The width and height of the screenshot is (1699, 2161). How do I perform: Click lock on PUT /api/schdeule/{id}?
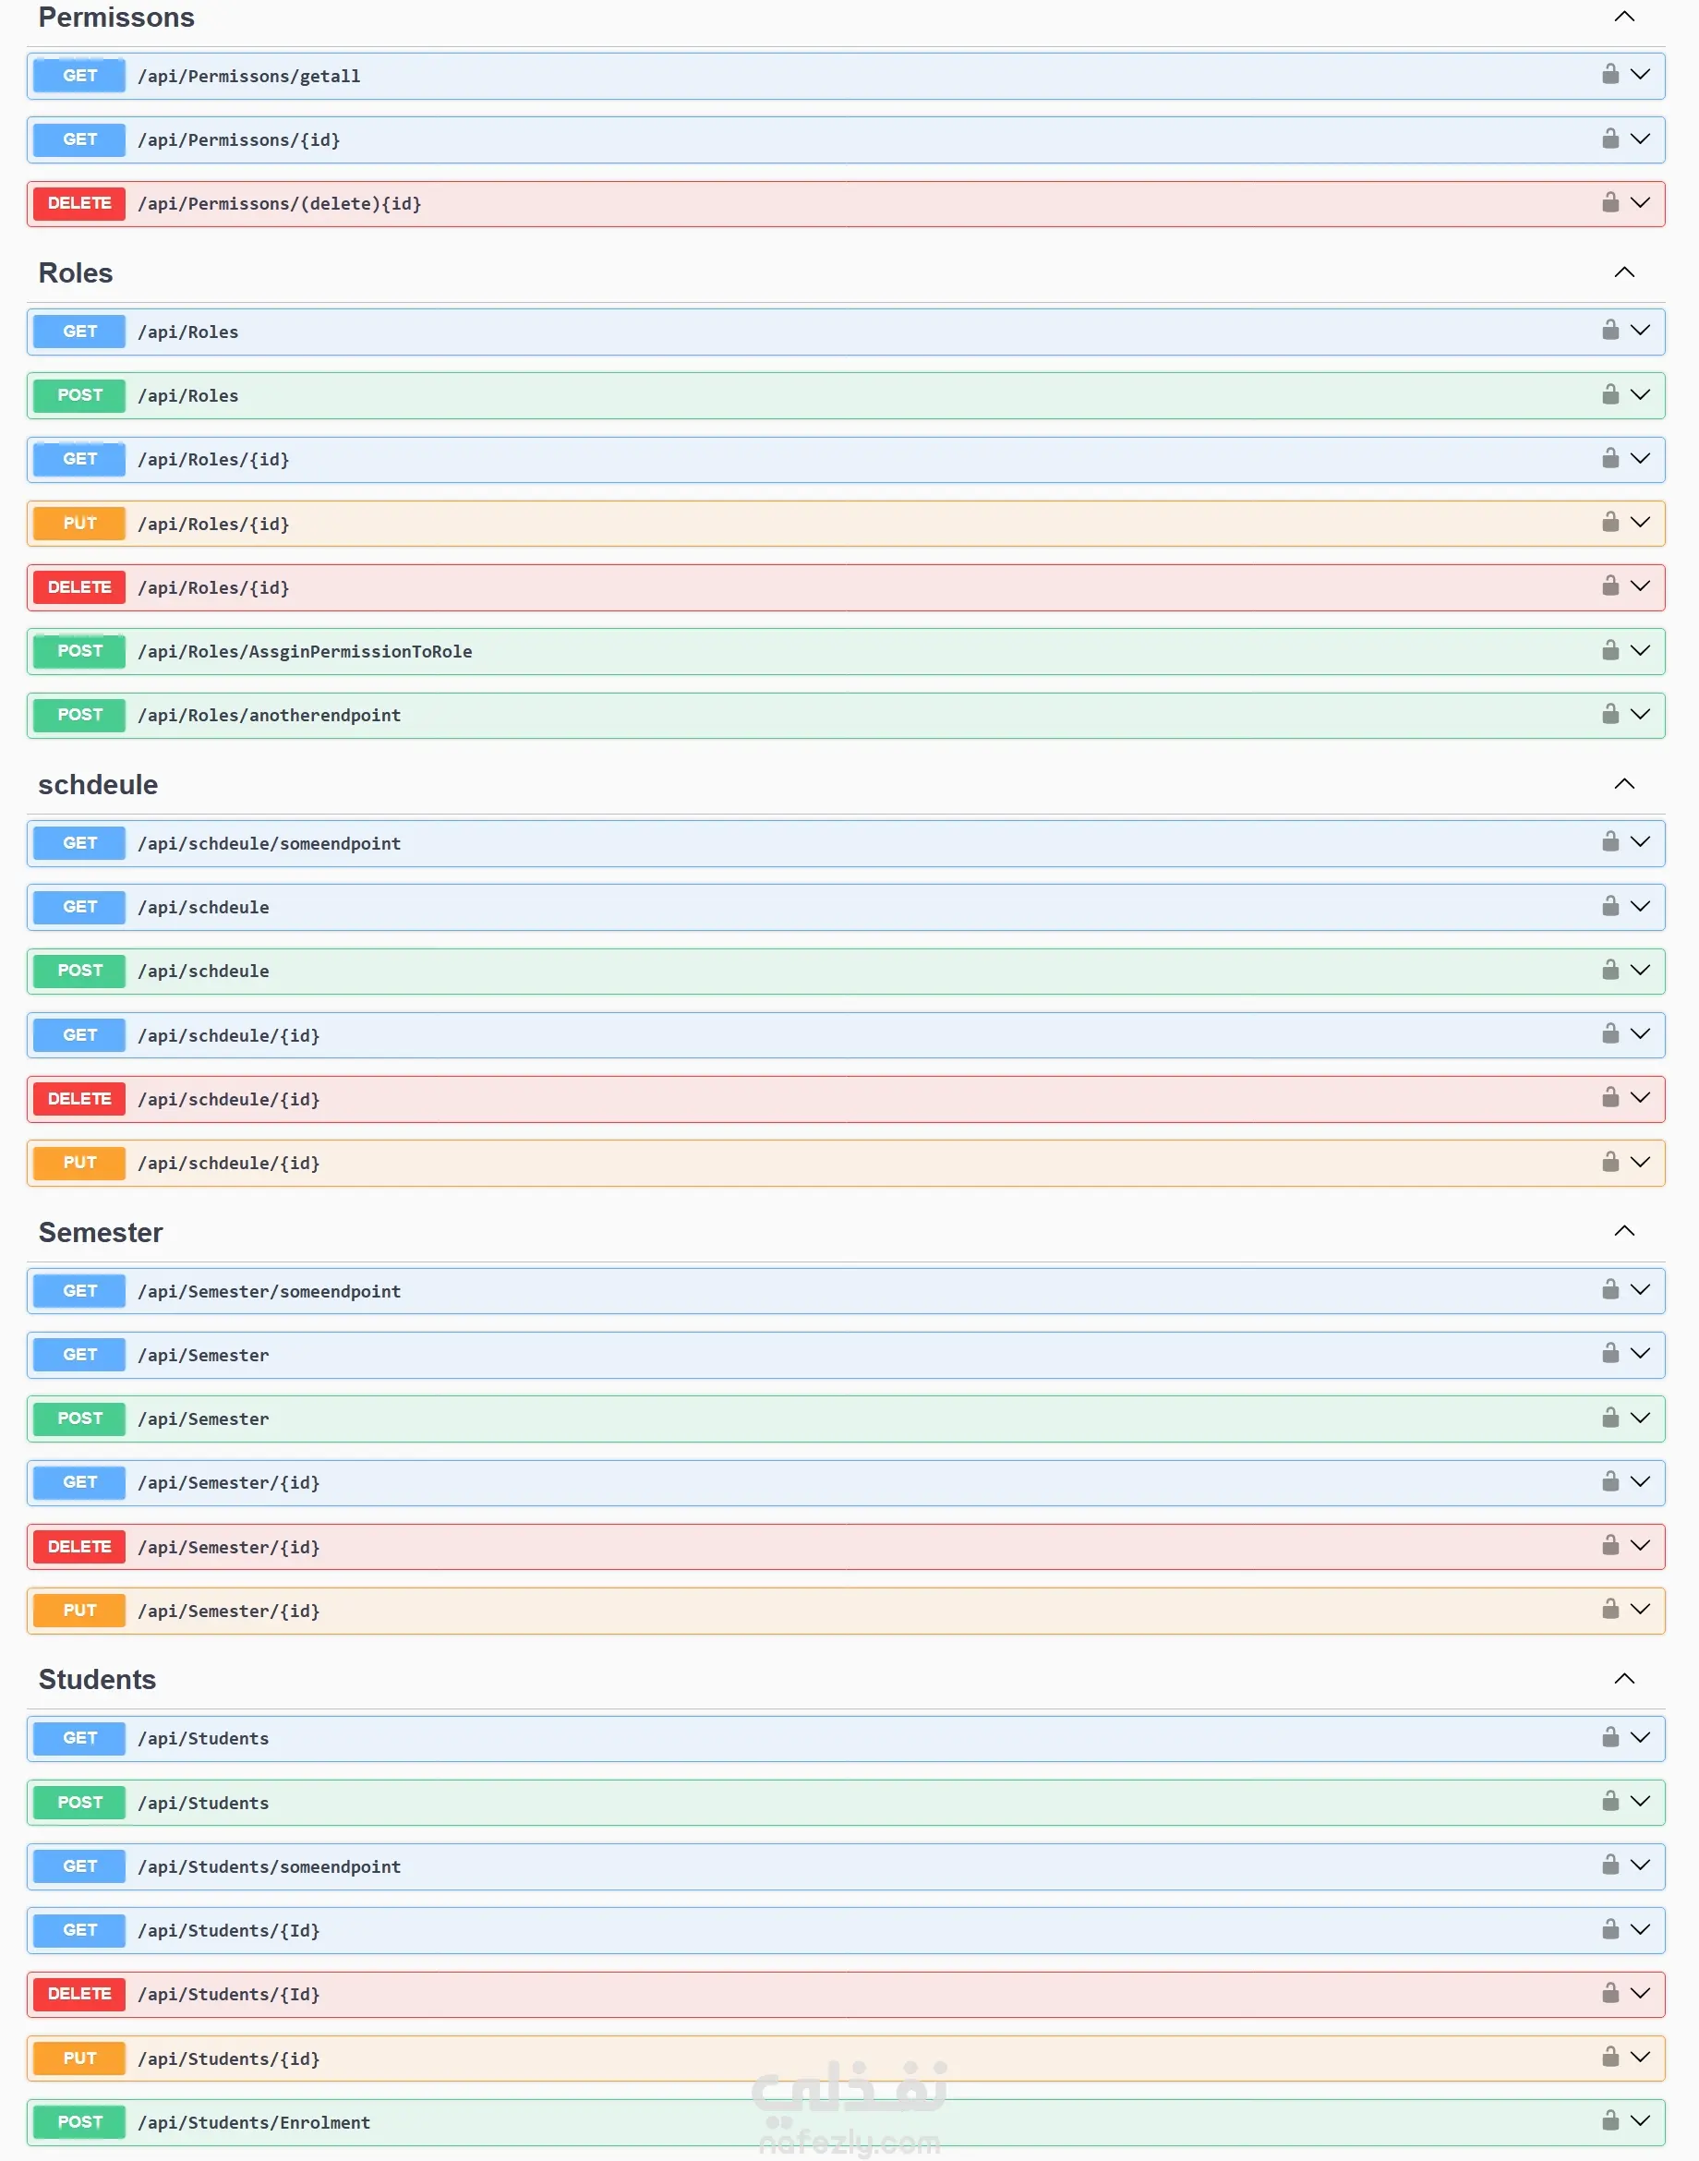click(1609, 1161)
